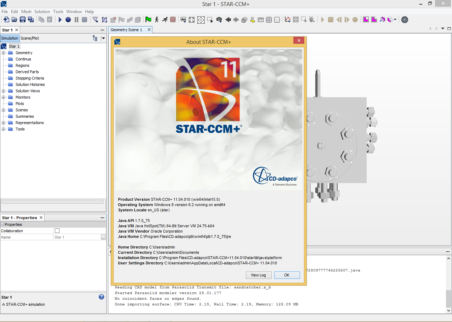Click the black back arrow in toolbar
Viewport: 452px width, 322px height.
coord(228,20)
